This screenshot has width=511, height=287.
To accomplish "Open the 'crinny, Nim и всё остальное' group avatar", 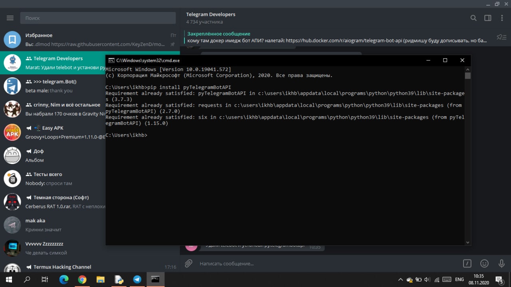I will [x=12, y=109].
